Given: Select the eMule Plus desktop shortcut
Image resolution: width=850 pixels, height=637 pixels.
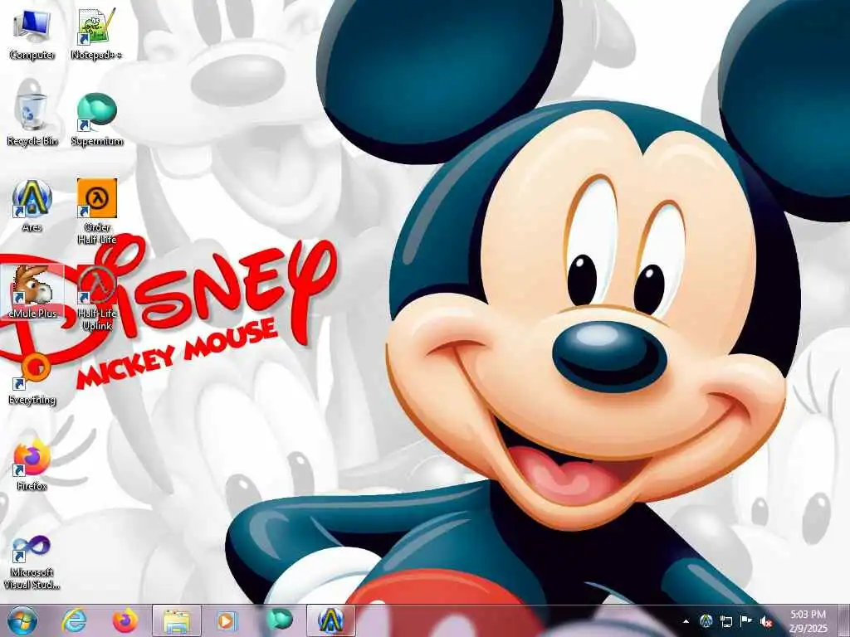Looking at the screenshot, I should 32,292.
